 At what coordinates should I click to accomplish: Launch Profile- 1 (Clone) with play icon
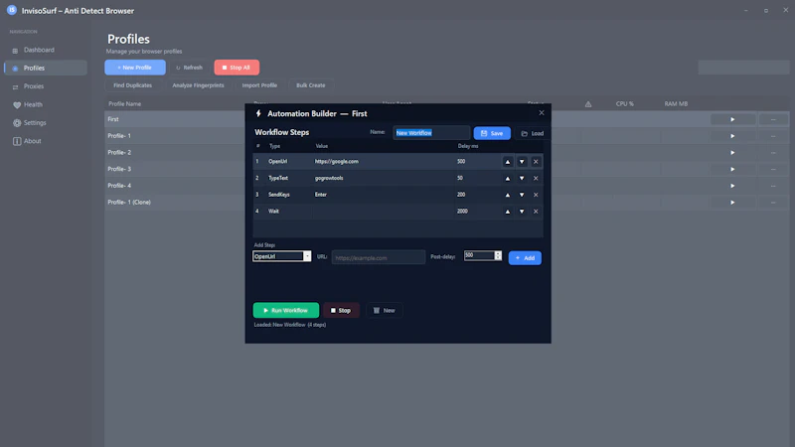pyautogui.click(x=732, y=203)
